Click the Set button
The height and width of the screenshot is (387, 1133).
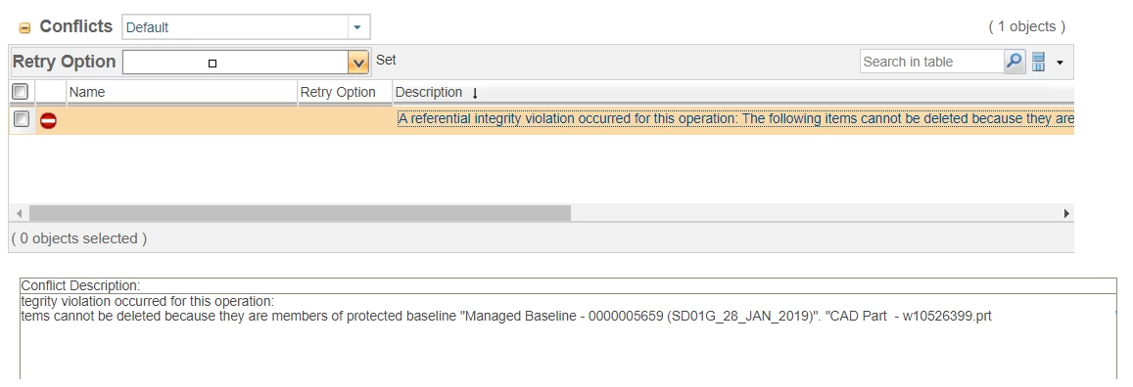[x=386, y=60]
